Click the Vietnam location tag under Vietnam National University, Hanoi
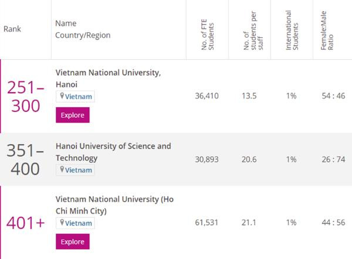Viewport: 352px width, 259px height. click(75, 96)
